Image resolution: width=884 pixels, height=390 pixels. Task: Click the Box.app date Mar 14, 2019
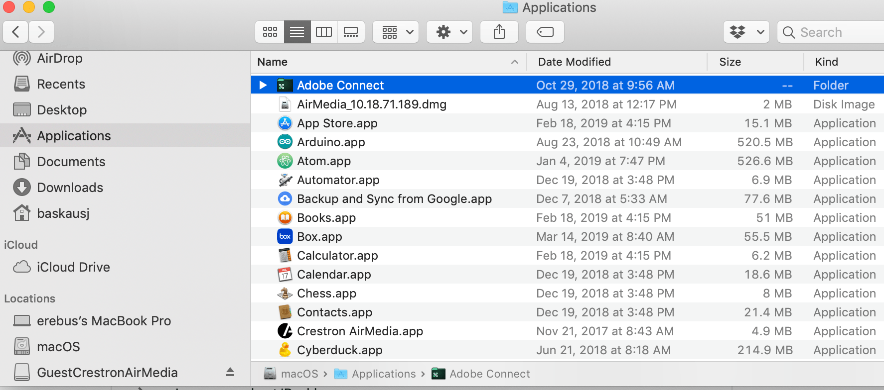[605, 237]
